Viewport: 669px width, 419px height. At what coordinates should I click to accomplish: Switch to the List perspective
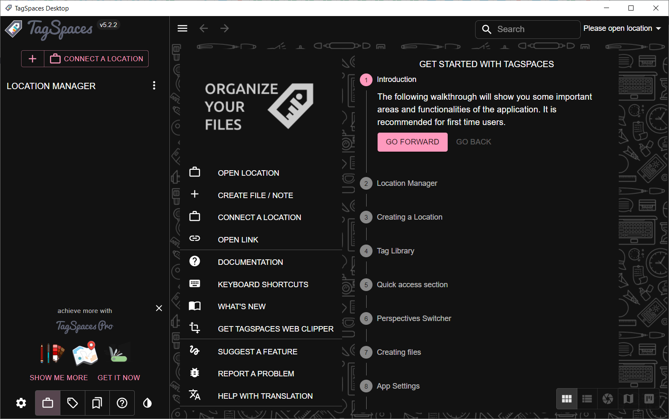click(587, 399)
